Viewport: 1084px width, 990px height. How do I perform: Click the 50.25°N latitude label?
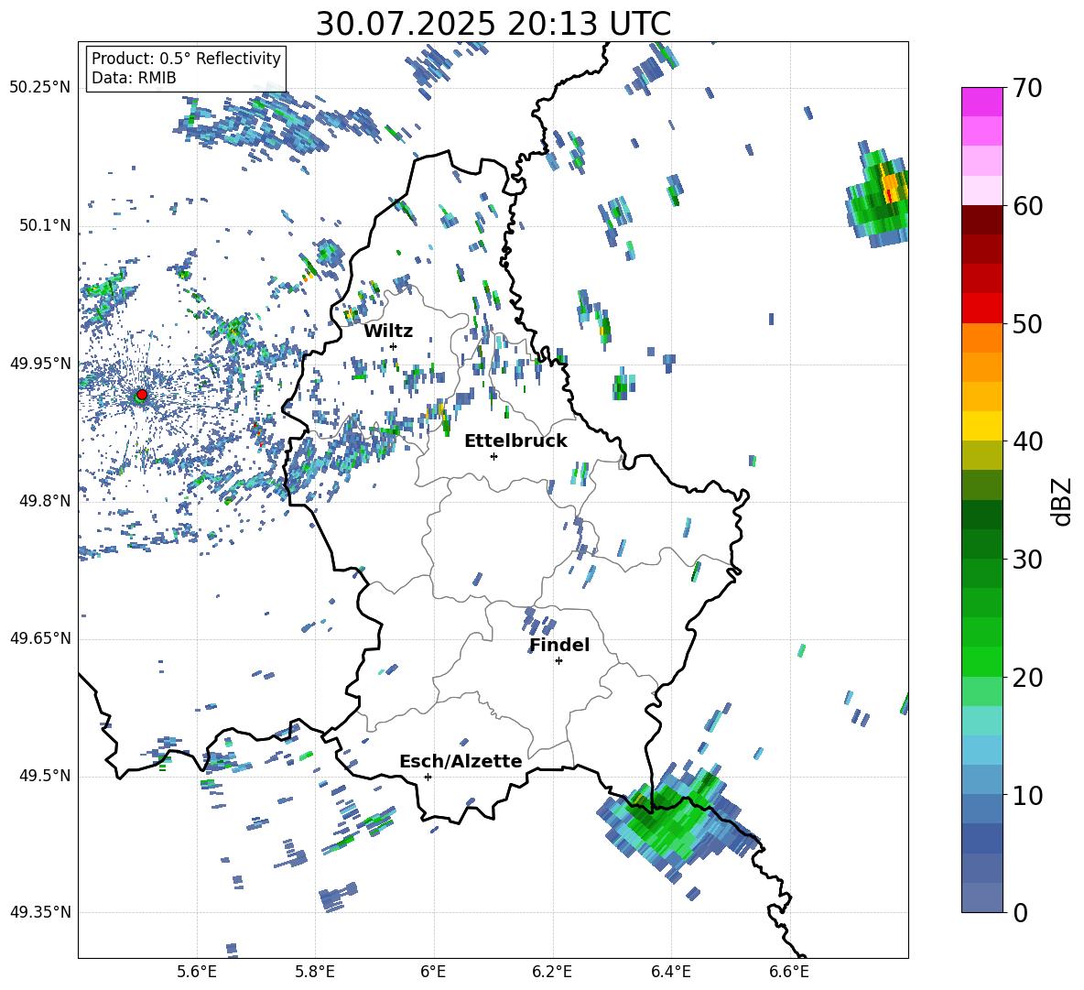(x=40, y=88)
